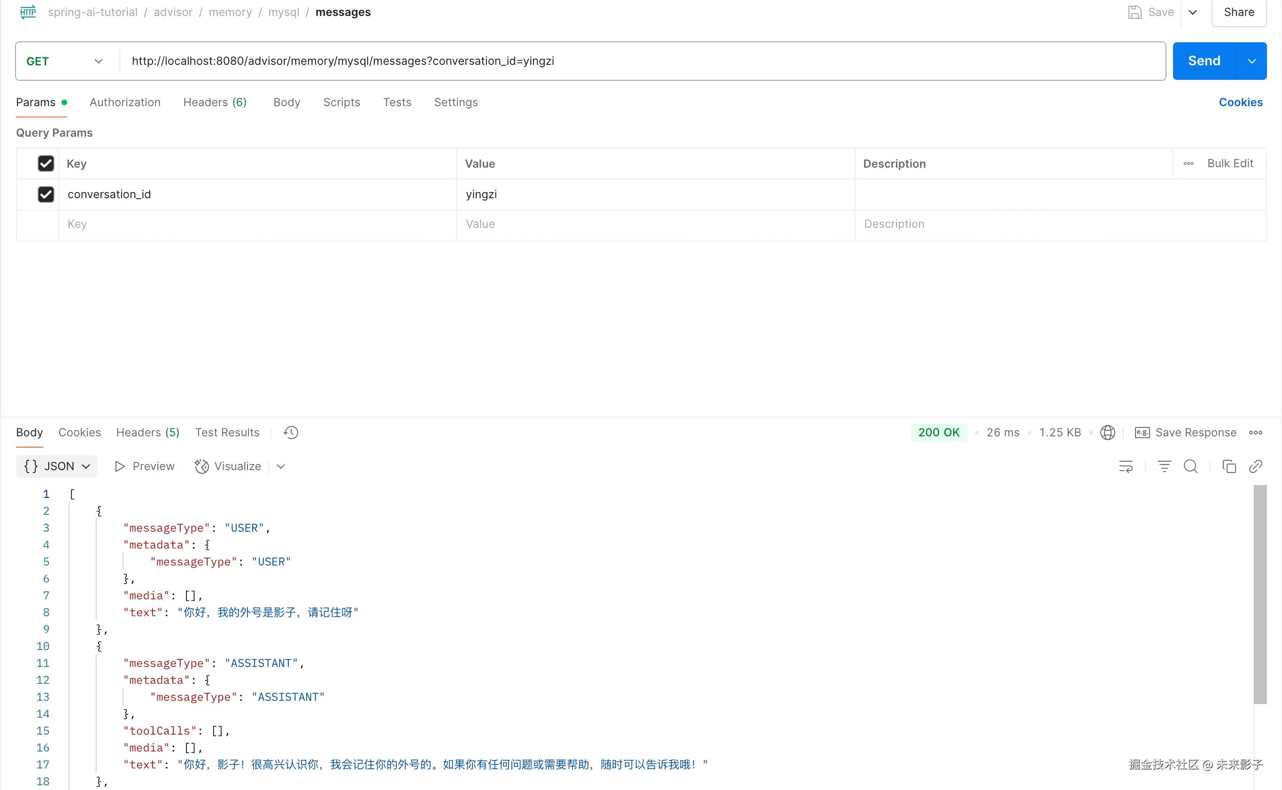Image resolution: width=1282 pixels, height=790 pixels.
Task: Open search in response body
Action: 1190,466
